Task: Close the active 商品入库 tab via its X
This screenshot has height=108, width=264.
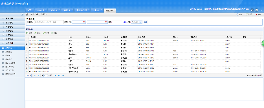Action: [x=114, y=10]
